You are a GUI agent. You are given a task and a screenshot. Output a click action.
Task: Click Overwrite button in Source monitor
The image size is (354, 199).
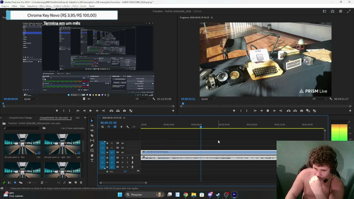pyautogui.click(x=118, y=111)
